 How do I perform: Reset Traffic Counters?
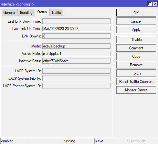coord(136,82)
